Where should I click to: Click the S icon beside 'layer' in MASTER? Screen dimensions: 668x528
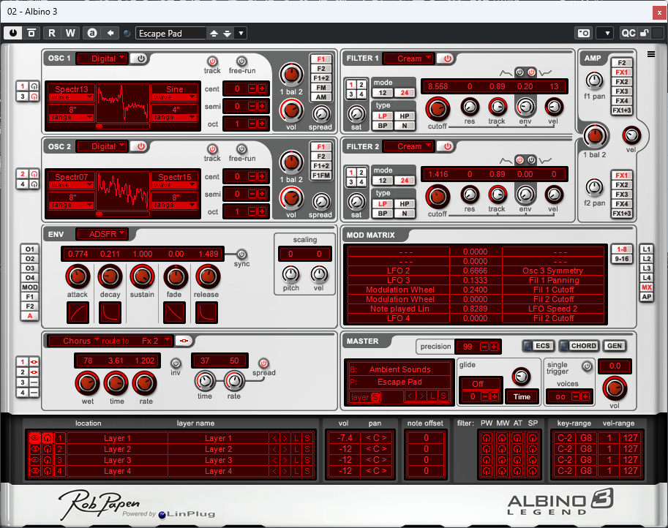click(375, 397)
